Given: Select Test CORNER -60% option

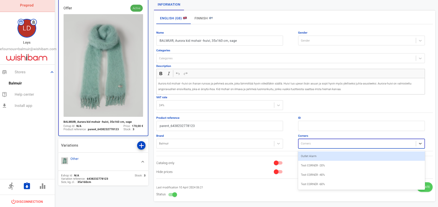Looking at the screenshot, I should tap(361, 184).
